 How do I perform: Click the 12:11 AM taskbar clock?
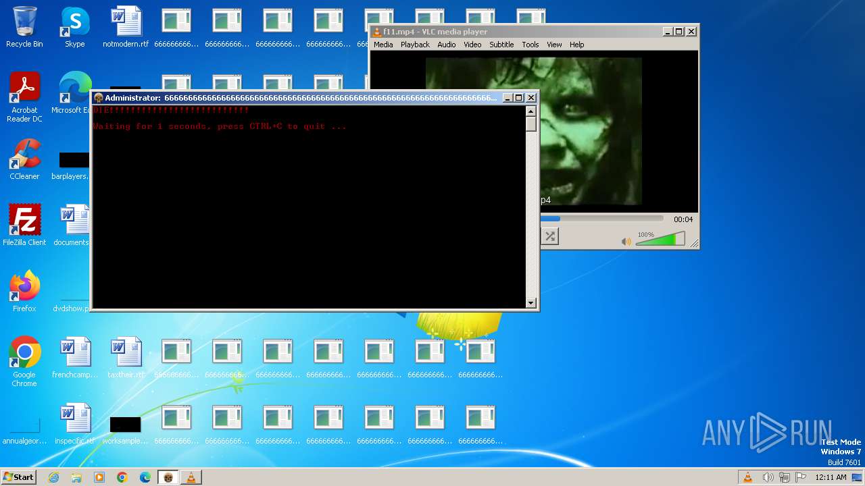tap(831, 477)
